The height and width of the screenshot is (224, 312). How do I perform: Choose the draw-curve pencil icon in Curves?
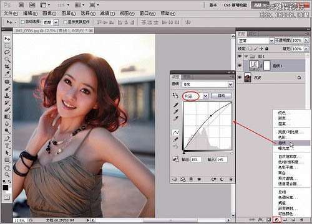click(x=176, y=139)
